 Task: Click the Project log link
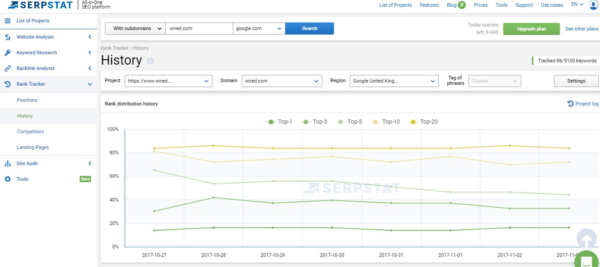(x=587, y=104)
